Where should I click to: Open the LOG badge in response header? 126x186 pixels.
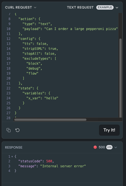(109, 147)
